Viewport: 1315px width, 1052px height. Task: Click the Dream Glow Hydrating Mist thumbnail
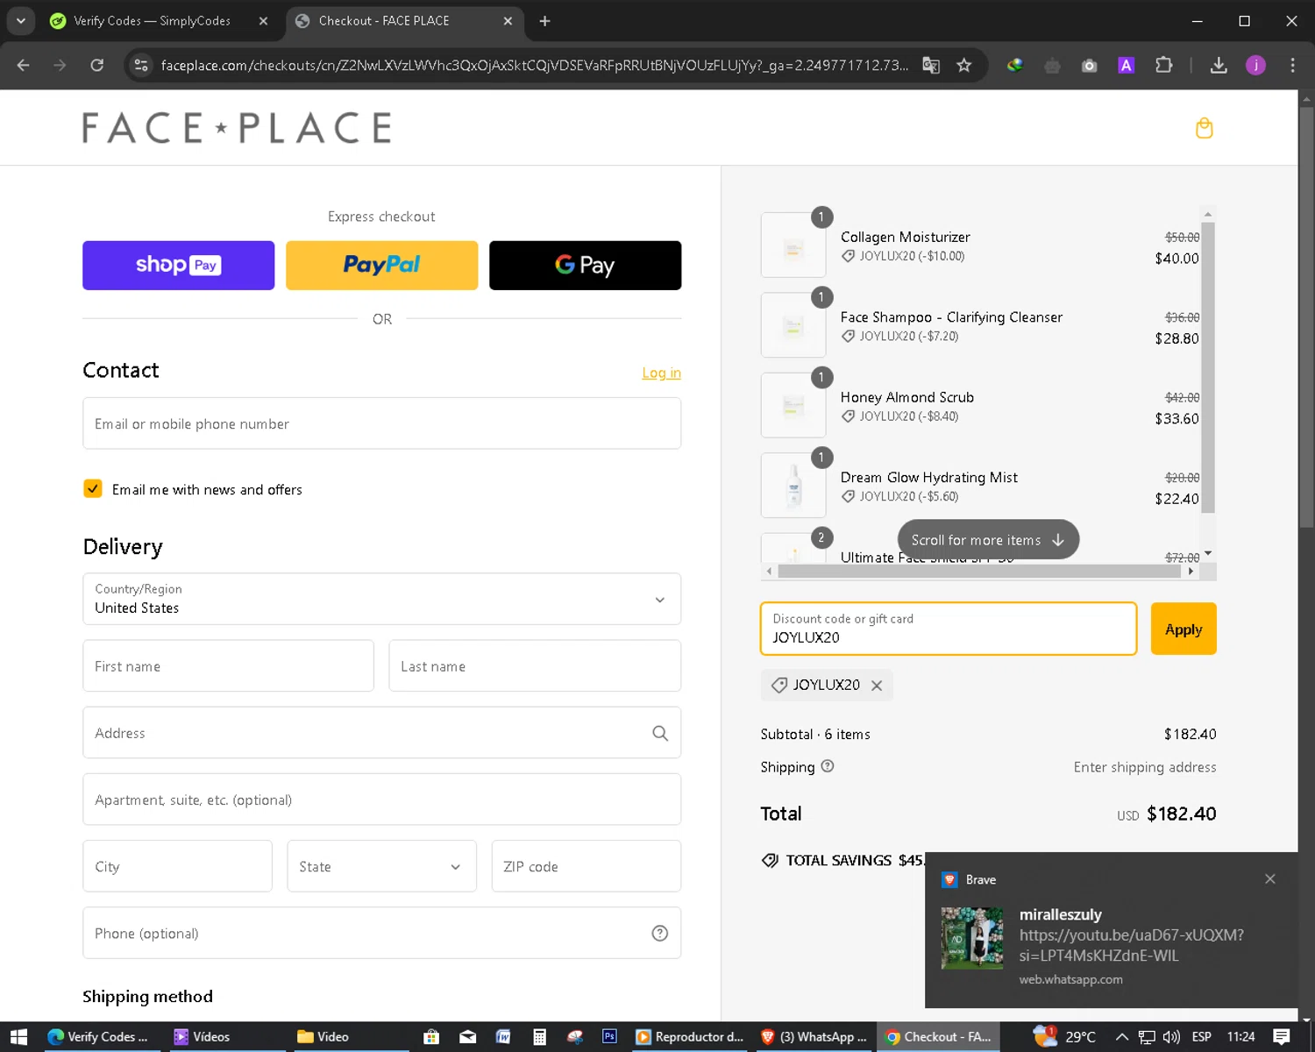793,485
